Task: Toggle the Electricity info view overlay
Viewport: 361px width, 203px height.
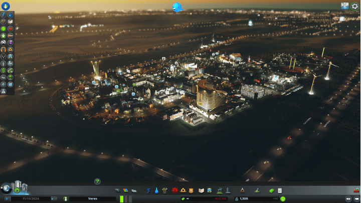Action: pos(4,15)
